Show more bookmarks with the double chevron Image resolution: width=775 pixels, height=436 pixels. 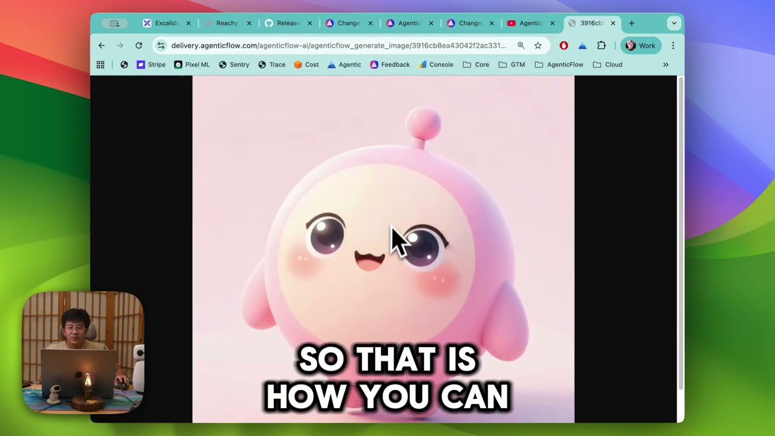(x=665, y=64)
